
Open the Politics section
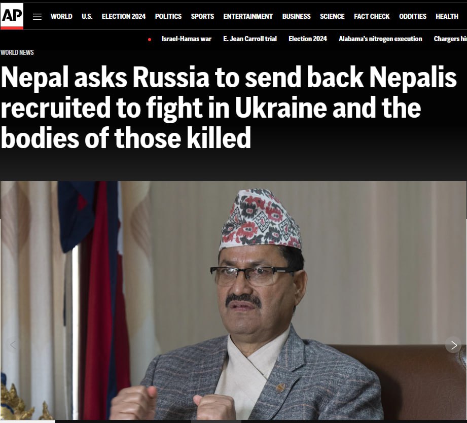coord(168,16)
